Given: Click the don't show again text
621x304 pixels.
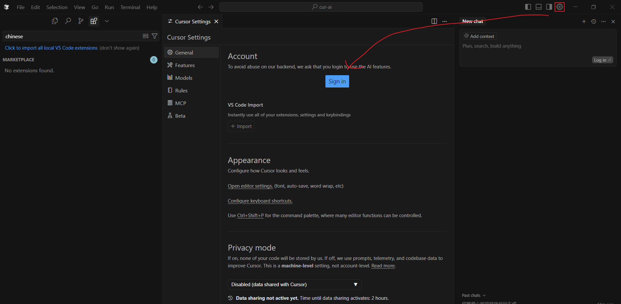Looking at the screenshot, I should (x=119, y=48).
